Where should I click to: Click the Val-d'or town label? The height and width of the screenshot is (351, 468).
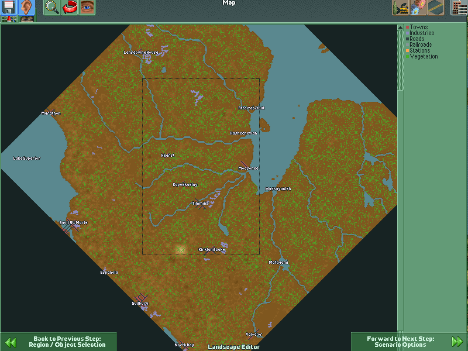coord(254,335)
